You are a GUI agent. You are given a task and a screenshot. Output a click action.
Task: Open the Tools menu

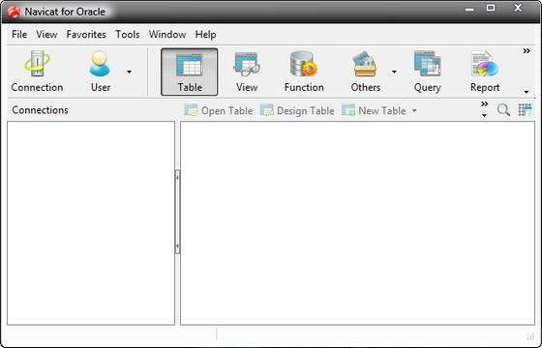click(x=128, y=35)
